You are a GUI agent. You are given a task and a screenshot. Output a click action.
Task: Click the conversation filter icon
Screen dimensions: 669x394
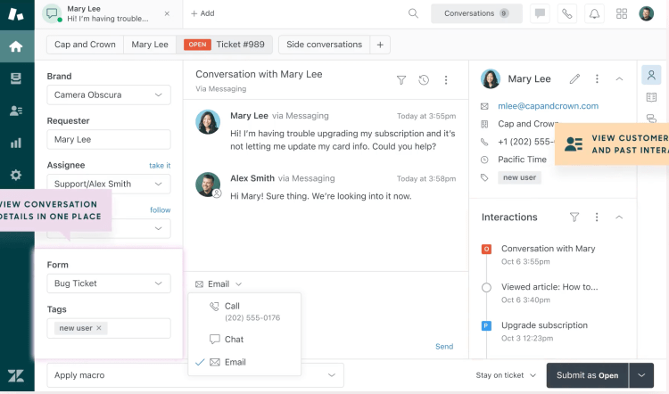click(401, 80)
